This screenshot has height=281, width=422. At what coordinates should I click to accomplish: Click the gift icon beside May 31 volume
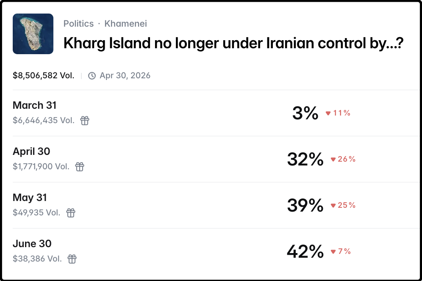click(x=71, y=213)
